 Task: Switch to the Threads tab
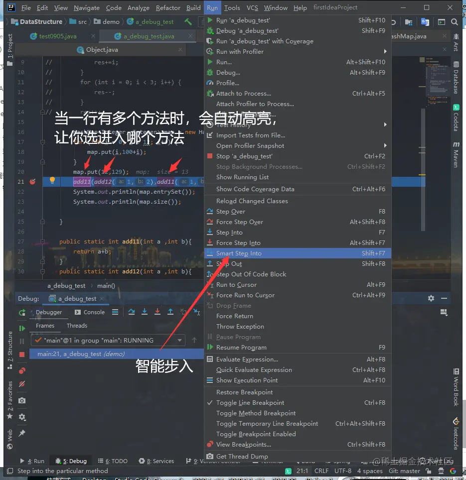pyautogui.click(x=76, y=326)
